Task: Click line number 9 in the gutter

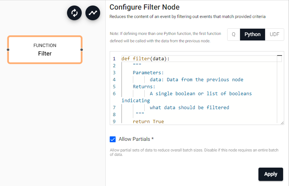Action: 114,122
